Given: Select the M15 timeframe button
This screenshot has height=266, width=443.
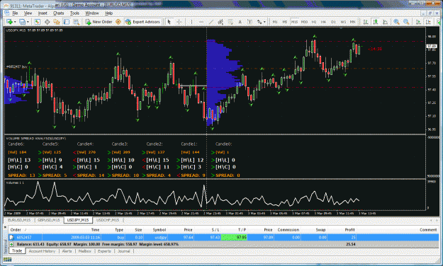Looking at the screenshot, I should 294,22.
